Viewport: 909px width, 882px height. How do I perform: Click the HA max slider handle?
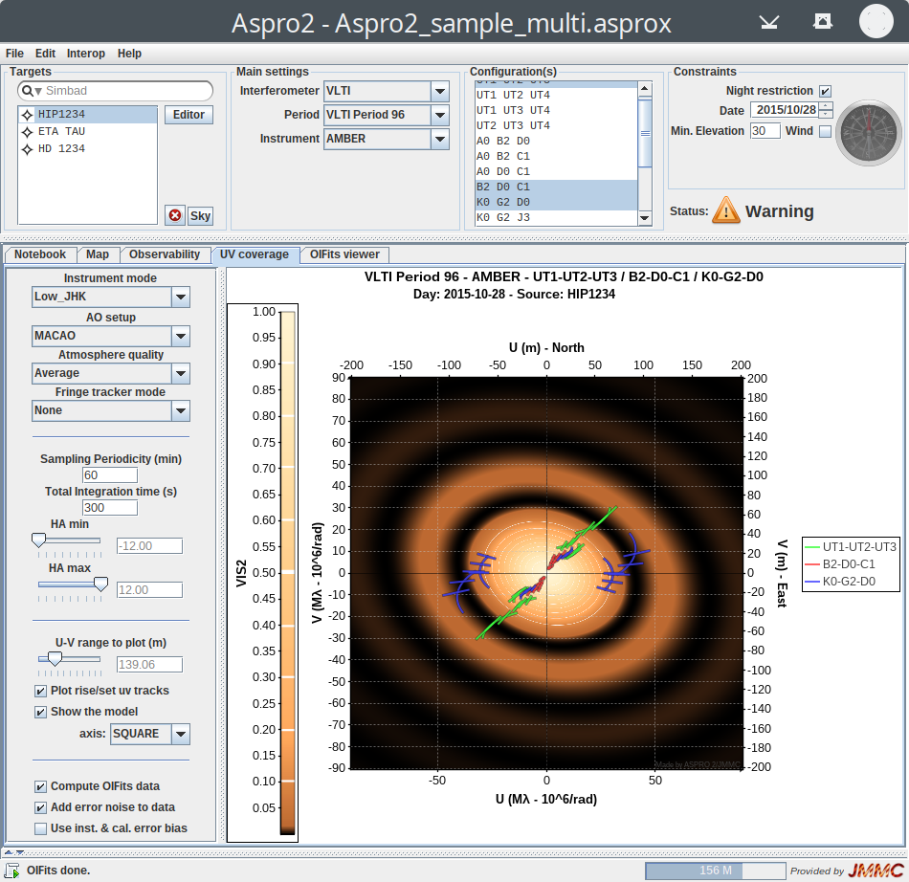pos(100,584)
